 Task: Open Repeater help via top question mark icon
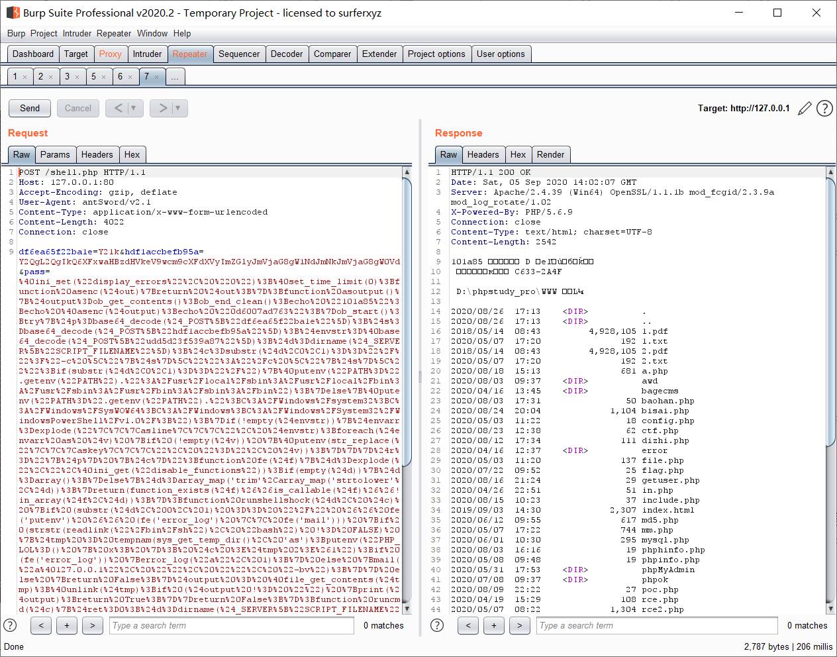(824, 109)
